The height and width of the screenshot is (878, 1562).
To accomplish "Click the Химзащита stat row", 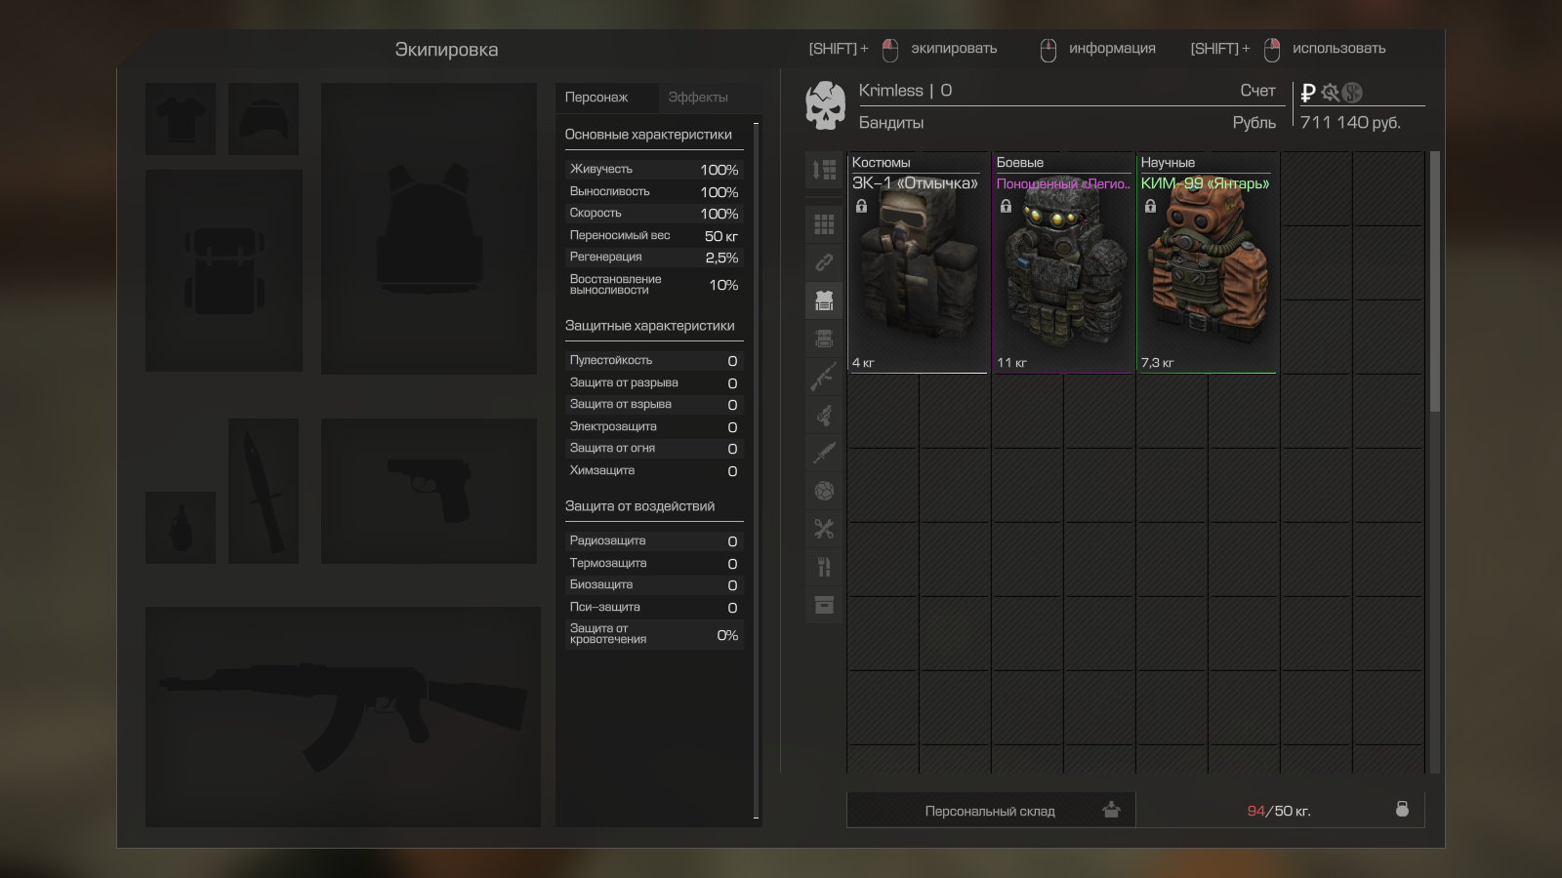I will [653, 471].
